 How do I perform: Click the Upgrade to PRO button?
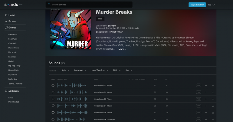[197, 5]
